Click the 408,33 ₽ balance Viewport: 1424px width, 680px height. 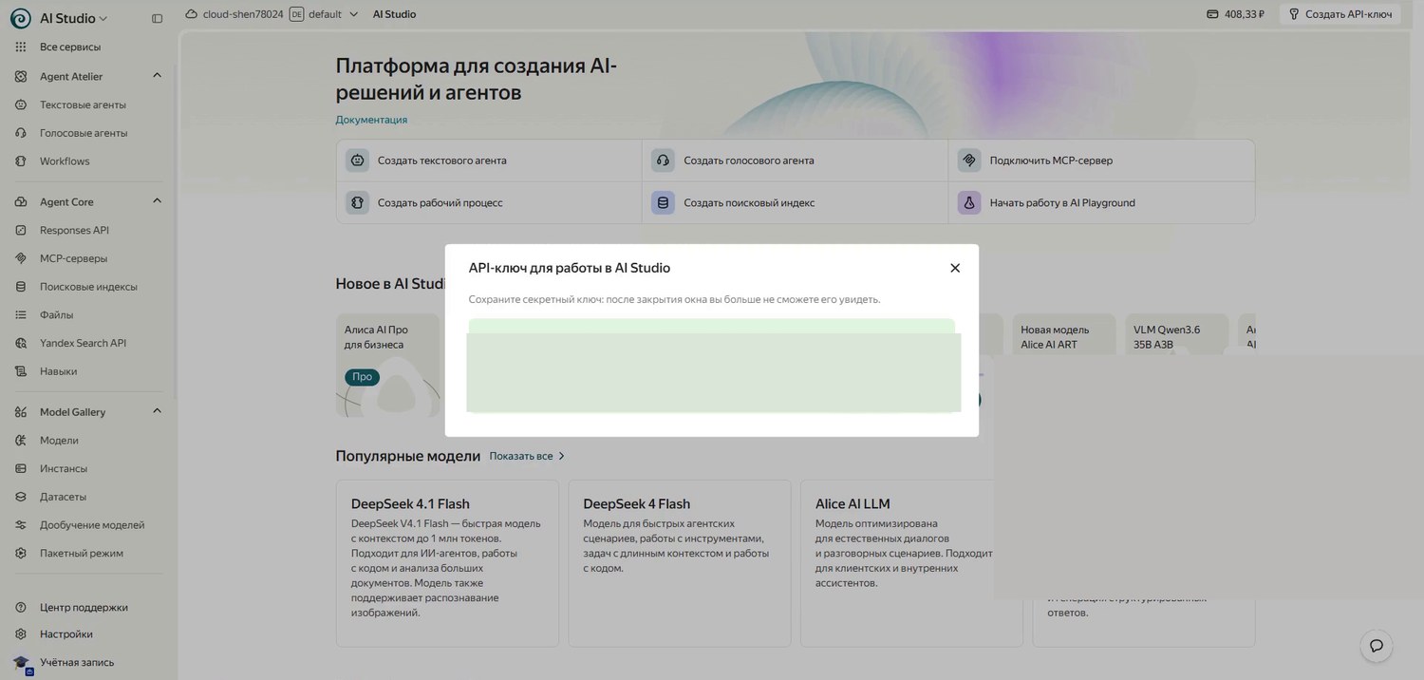click(x=1235, y=14)
